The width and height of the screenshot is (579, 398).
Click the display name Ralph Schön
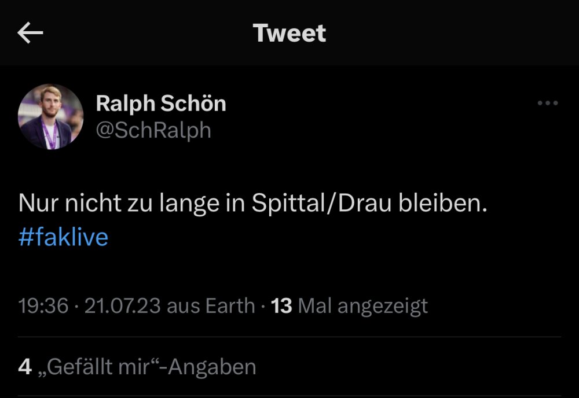(160, 104)
